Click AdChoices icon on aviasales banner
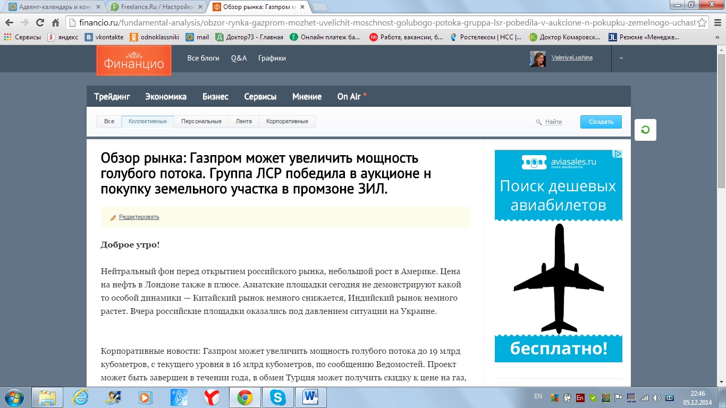The height and width of the screenshot is (408, 726). click(618, 154)
